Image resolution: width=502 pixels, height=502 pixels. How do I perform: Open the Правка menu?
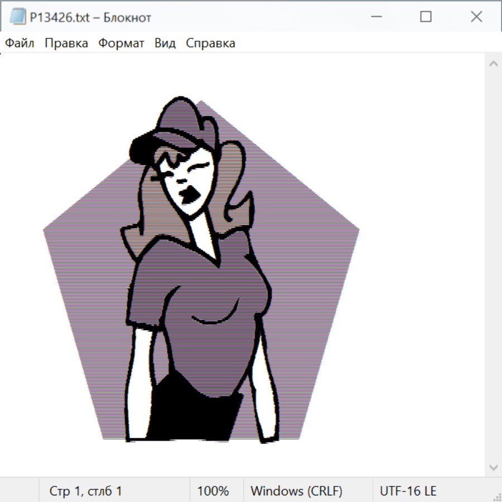pos(66,44)
